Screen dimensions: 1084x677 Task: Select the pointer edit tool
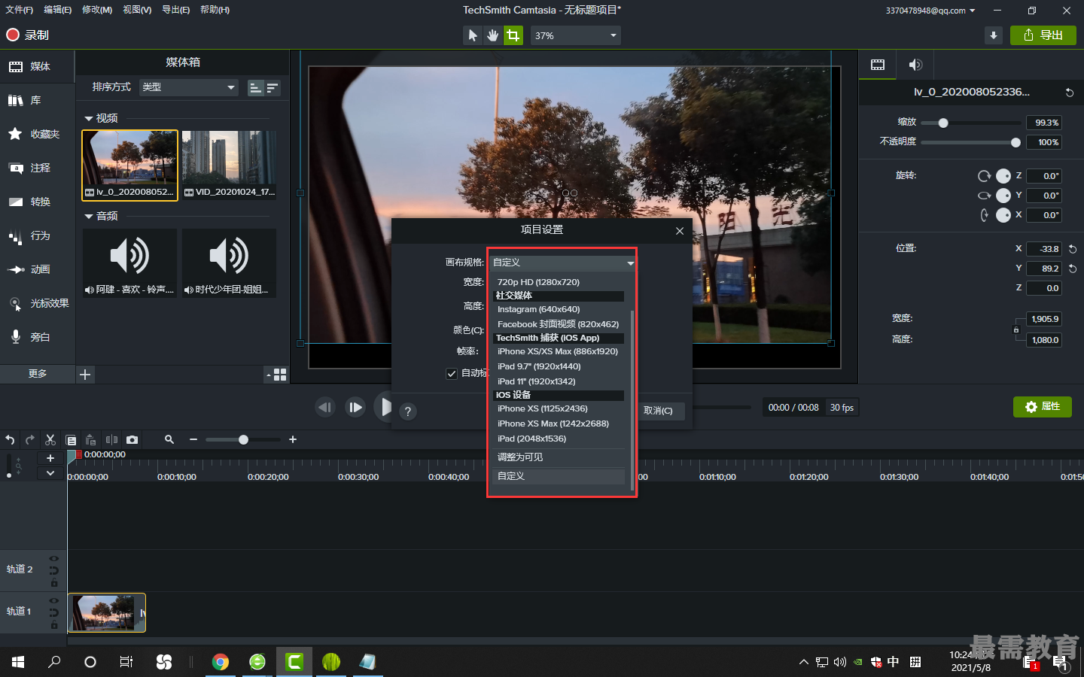[472, 35]
